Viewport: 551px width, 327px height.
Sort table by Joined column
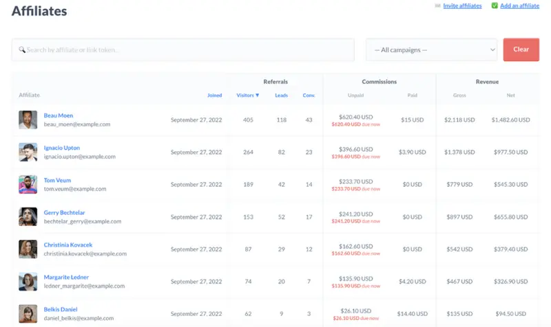coord(214,95)
